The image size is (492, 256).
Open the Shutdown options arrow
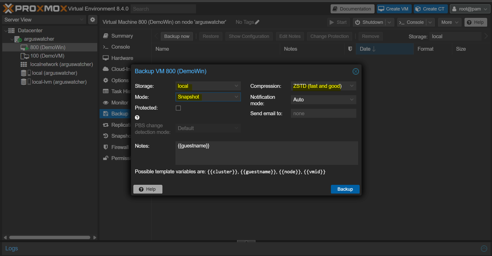point(389,22)
